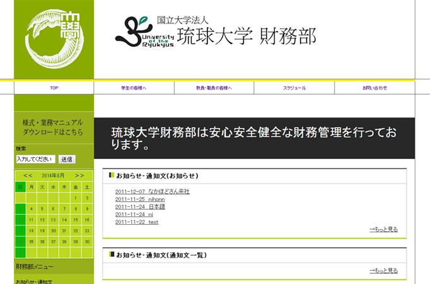Click the 水 Wednesday column header
The image size is (430, 284).
(x=54, y=187)
